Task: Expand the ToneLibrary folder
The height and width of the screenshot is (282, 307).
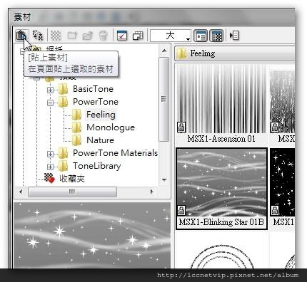Action: click(x=50, y=167)
